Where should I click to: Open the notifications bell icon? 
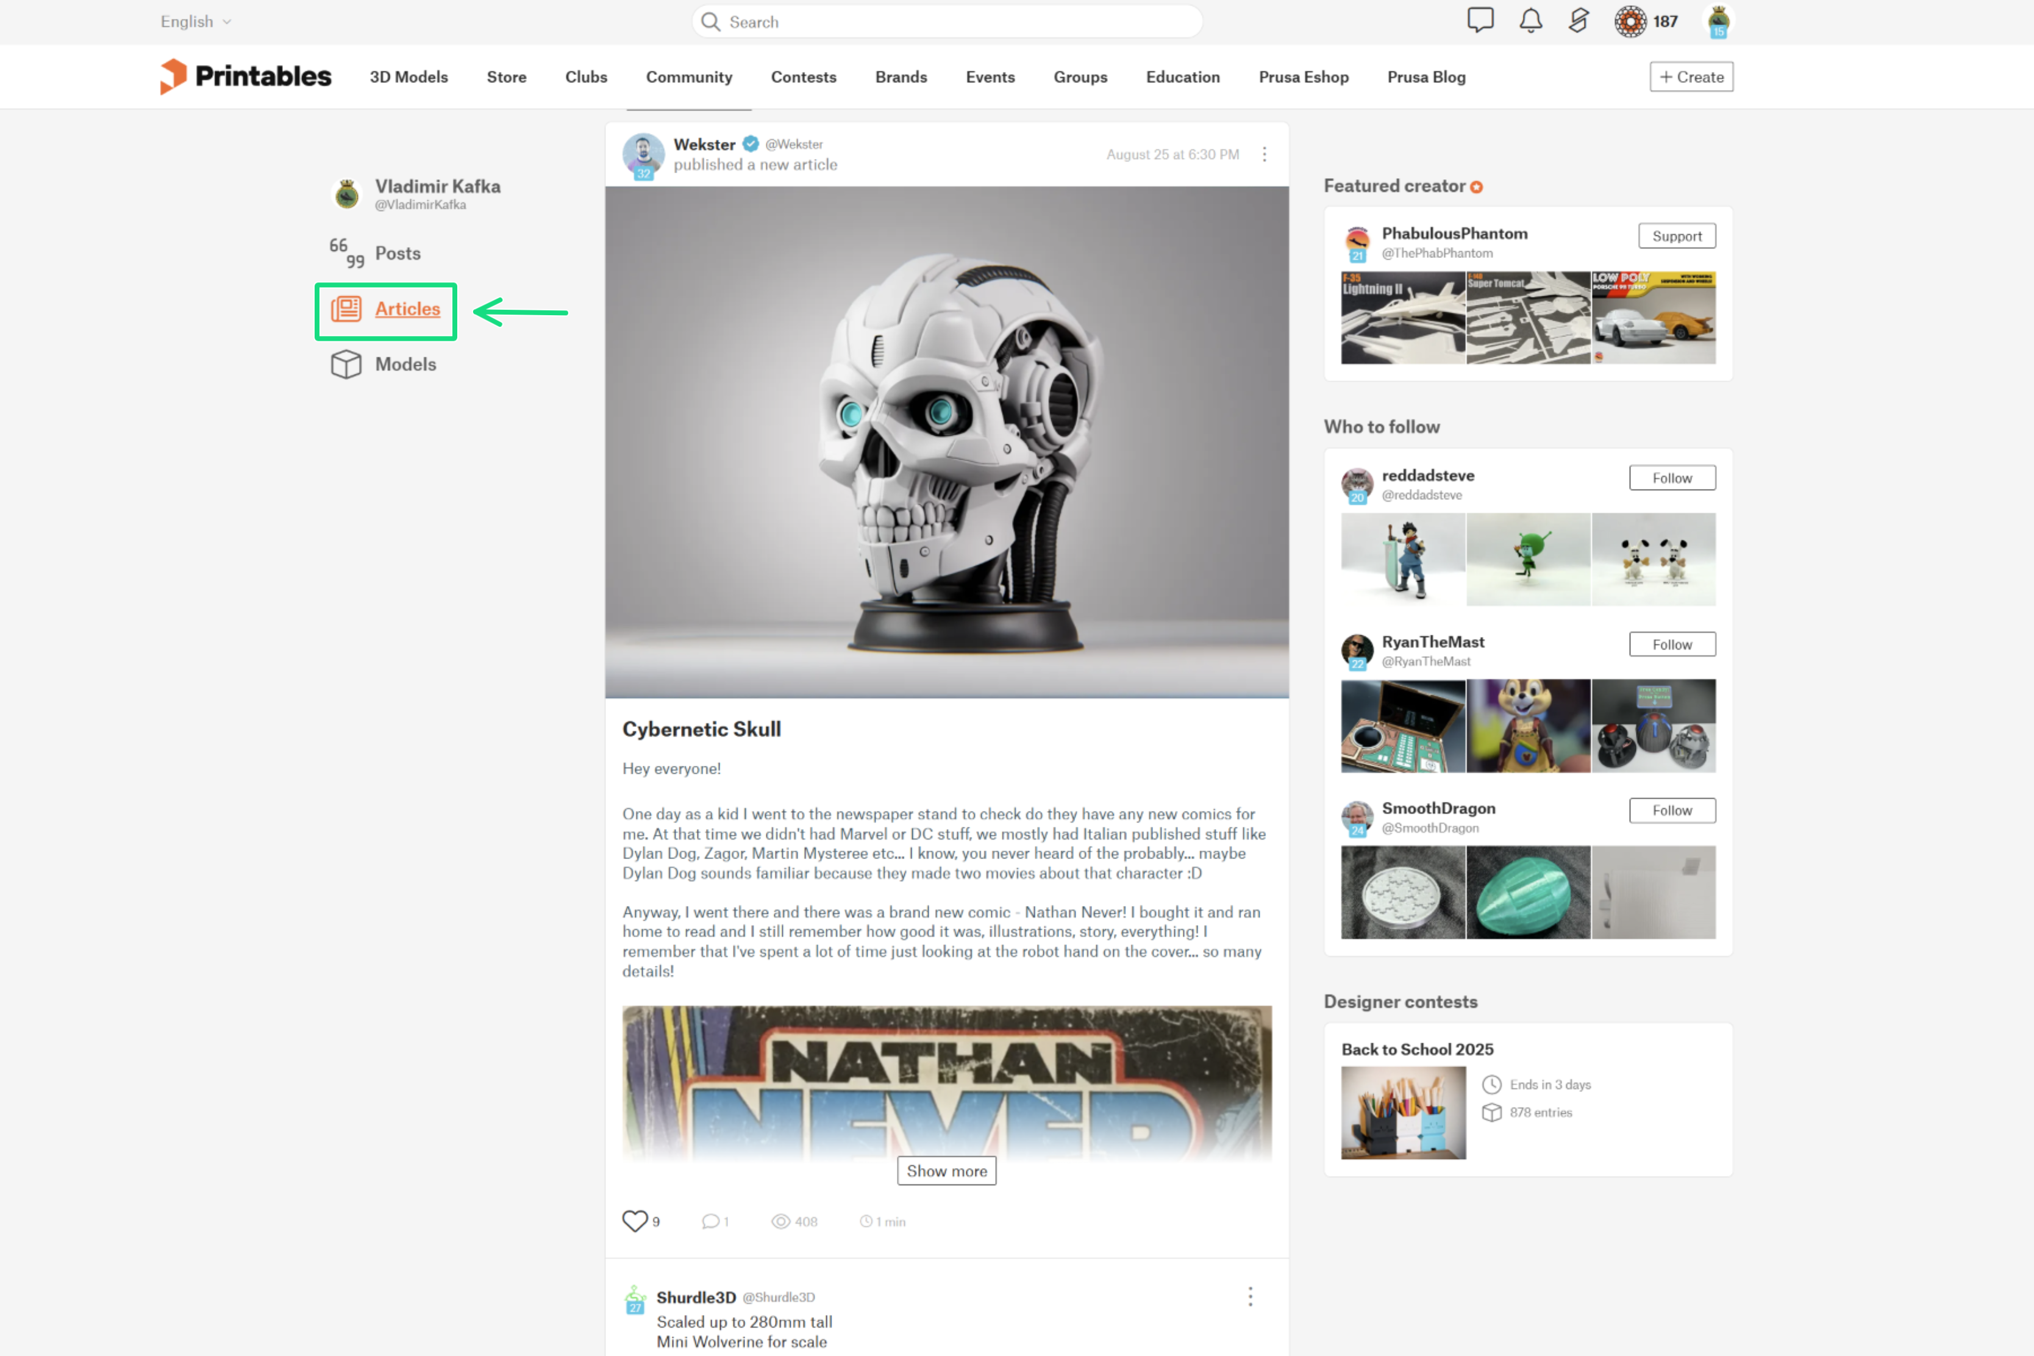pyautogui.click(x=1531, y=20)
